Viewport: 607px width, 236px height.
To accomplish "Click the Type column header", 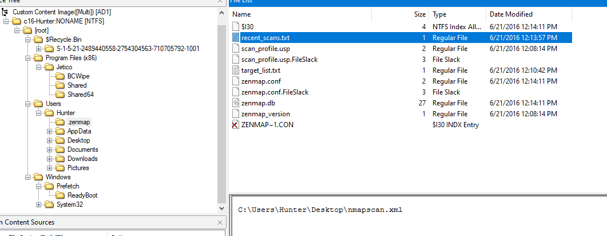I will tap(439, 14).
